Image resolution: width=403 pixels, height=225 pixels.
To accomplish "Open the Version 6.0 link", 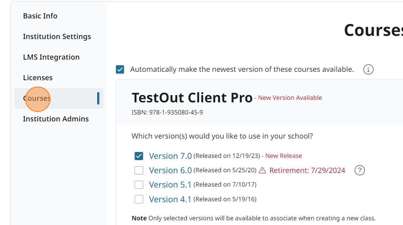I will tap(171, 170).
